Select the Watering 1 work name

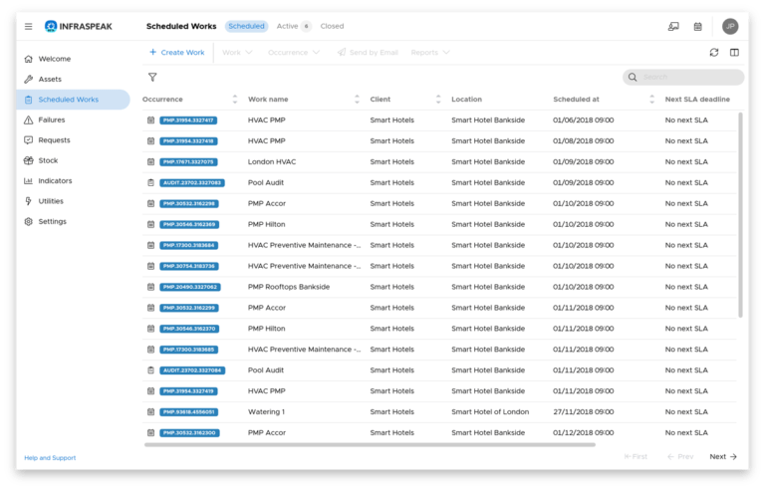pos(266,412)
